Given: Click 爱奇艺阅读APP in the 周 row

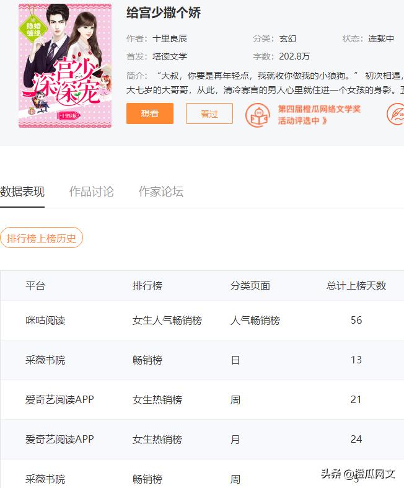Looking at the screenshot, I should click(x=59, y=399).
